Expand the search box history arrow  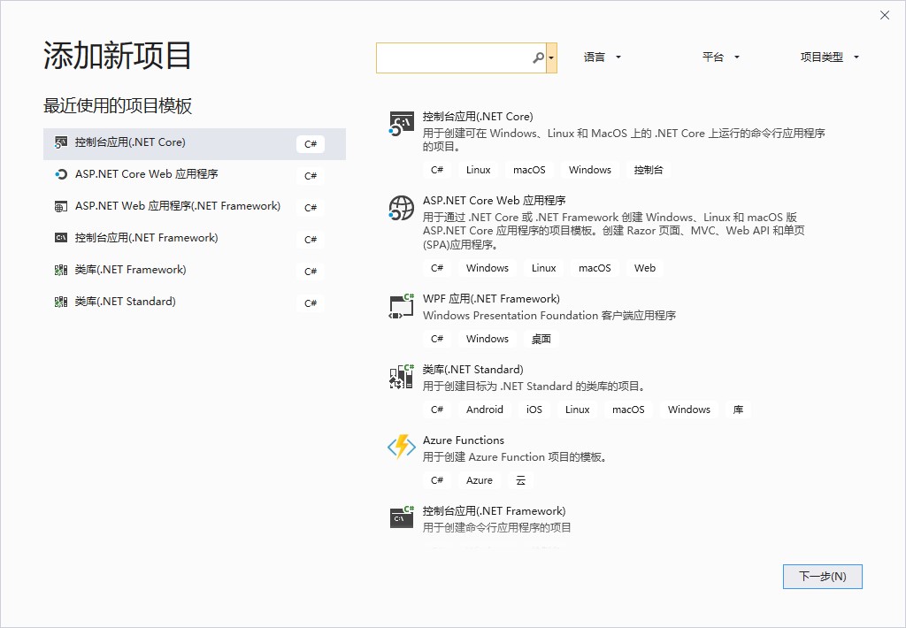[x=551, y=57]
